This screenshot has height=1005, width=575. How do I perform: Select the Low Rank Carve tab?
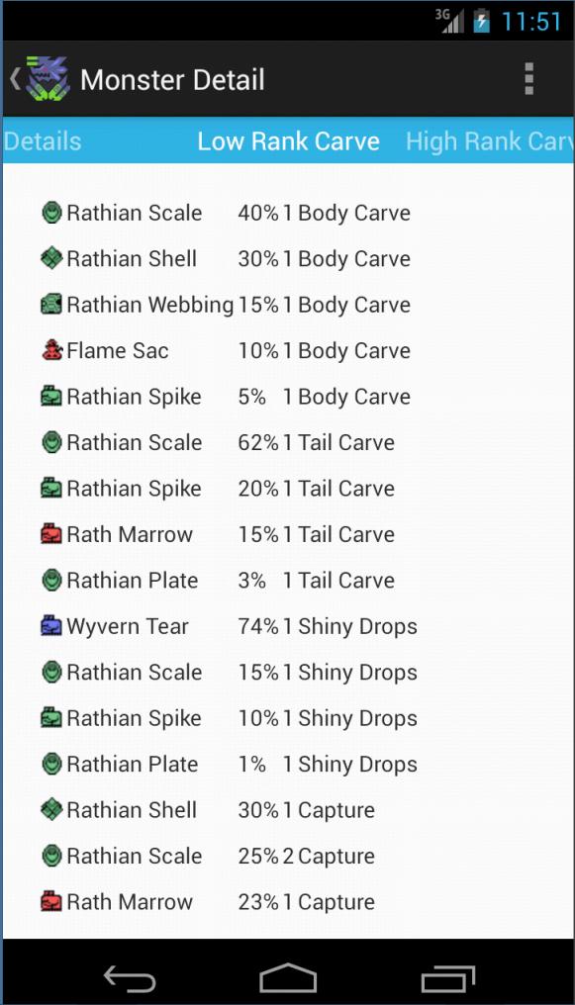[288, 141]
